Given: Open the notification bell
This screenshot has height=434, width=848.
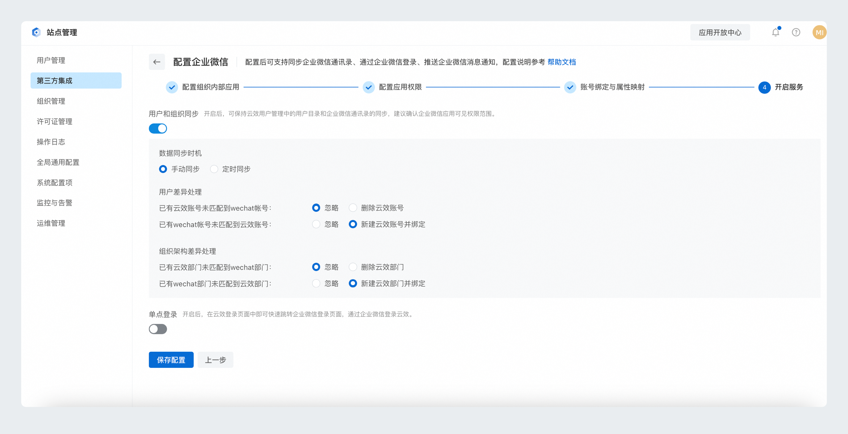Looking at the screenshot, I should pos(776,32).
